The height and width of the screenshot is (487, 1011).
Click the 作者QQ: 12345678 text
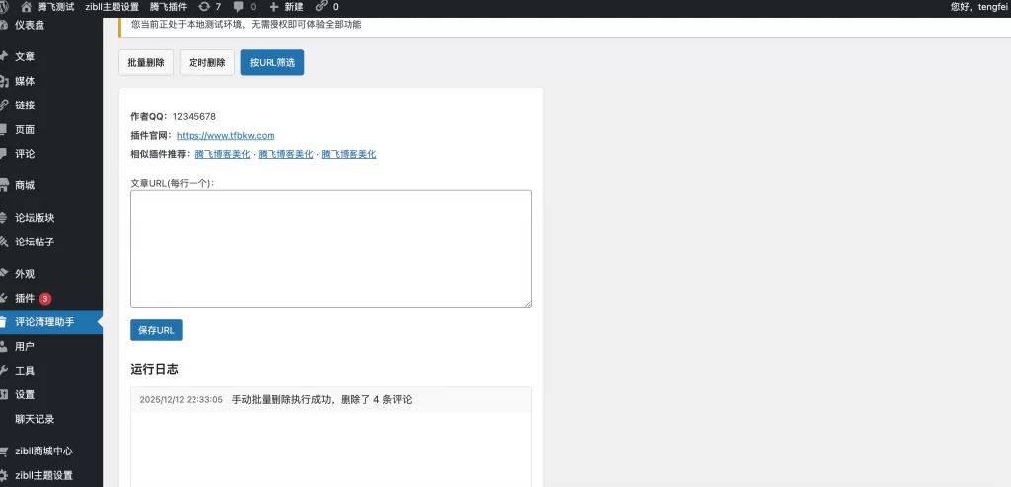click(173, 116)
